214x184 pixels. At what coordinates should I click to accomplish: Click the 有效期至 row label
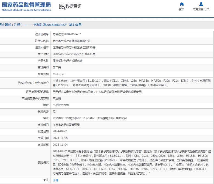tap(43, 145)
